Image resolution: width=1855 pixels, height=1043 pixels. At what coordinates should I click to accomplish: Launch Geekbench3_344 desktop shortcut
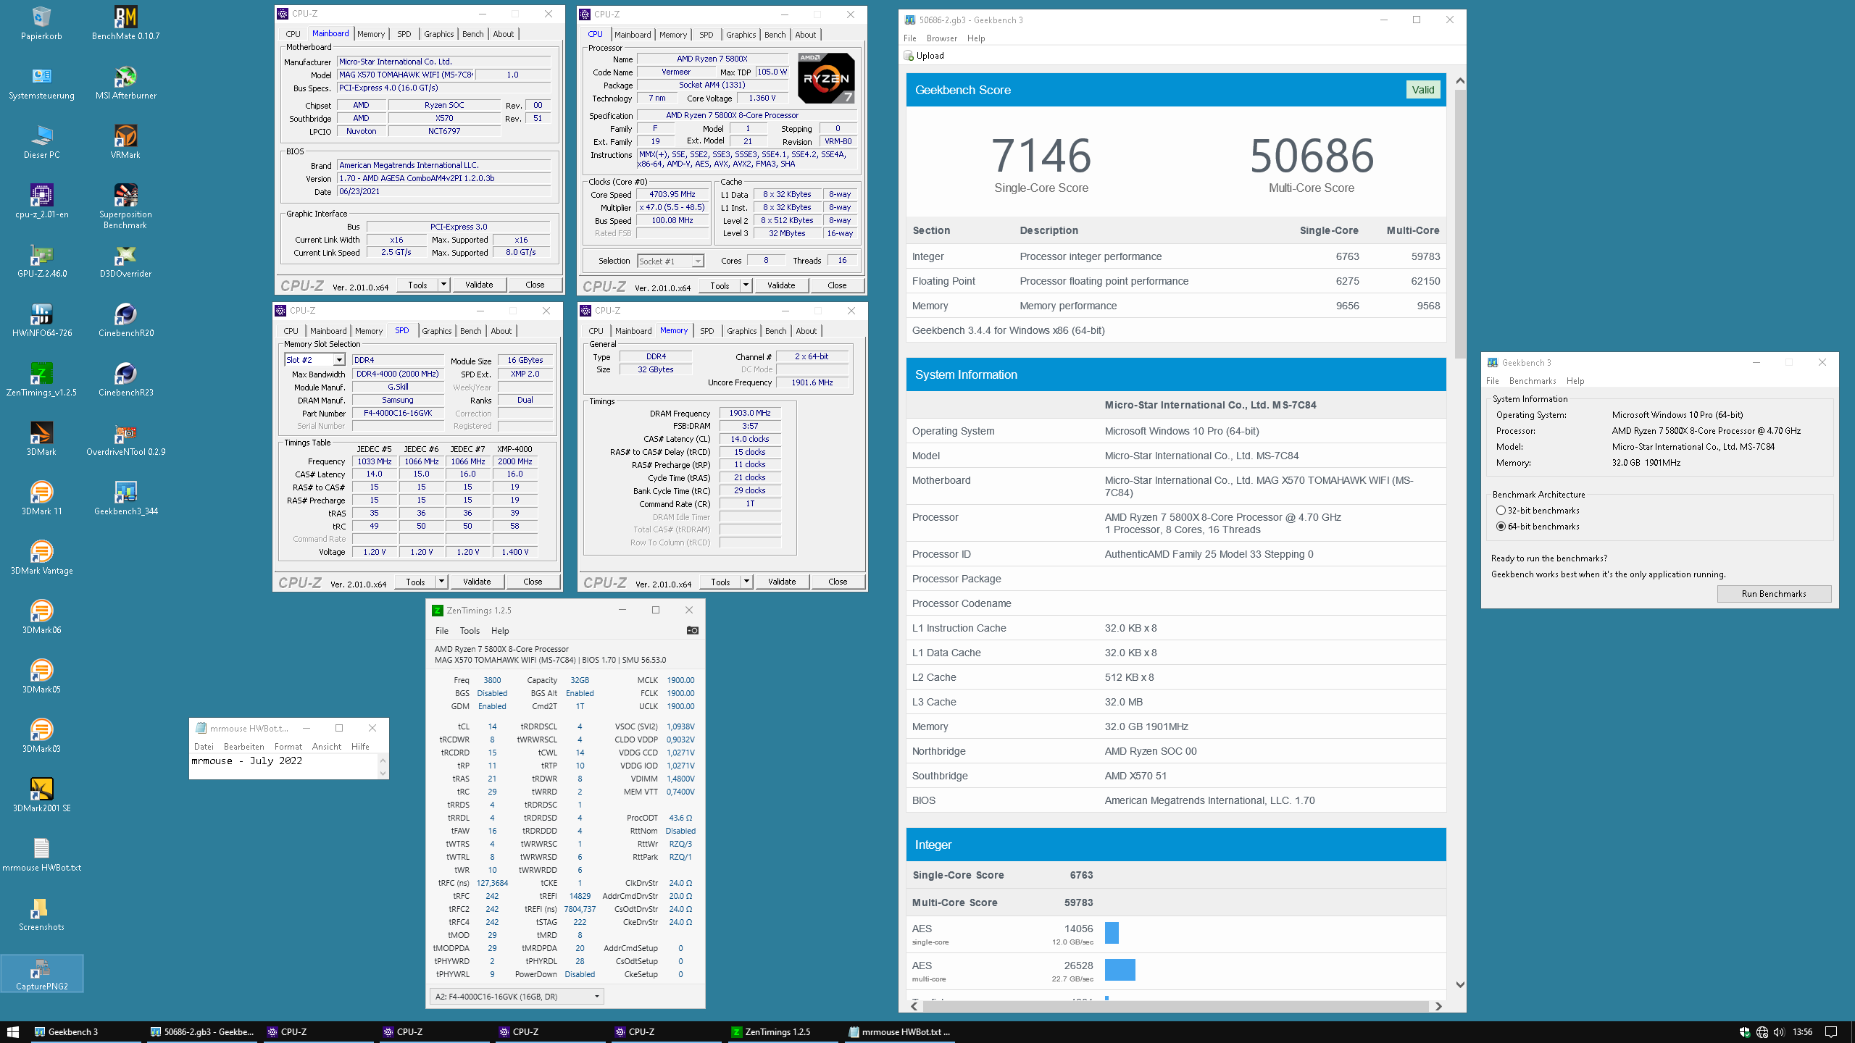(x=125, y=498)
